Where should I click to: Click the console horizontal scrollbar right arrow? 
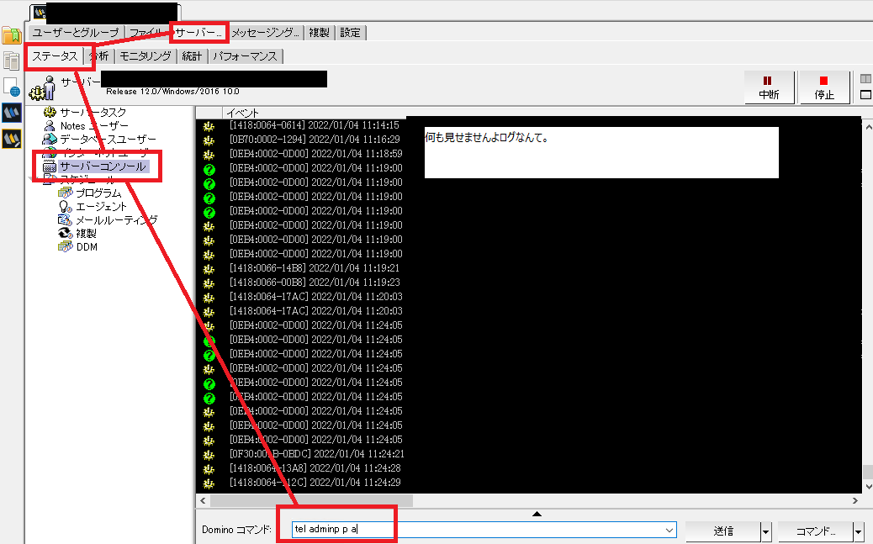855,500
